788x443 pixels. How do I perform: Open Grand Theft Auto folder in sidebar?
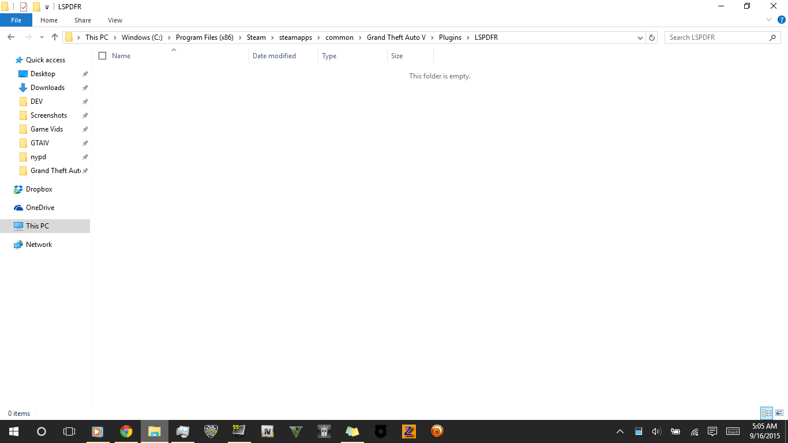(55, 171)
